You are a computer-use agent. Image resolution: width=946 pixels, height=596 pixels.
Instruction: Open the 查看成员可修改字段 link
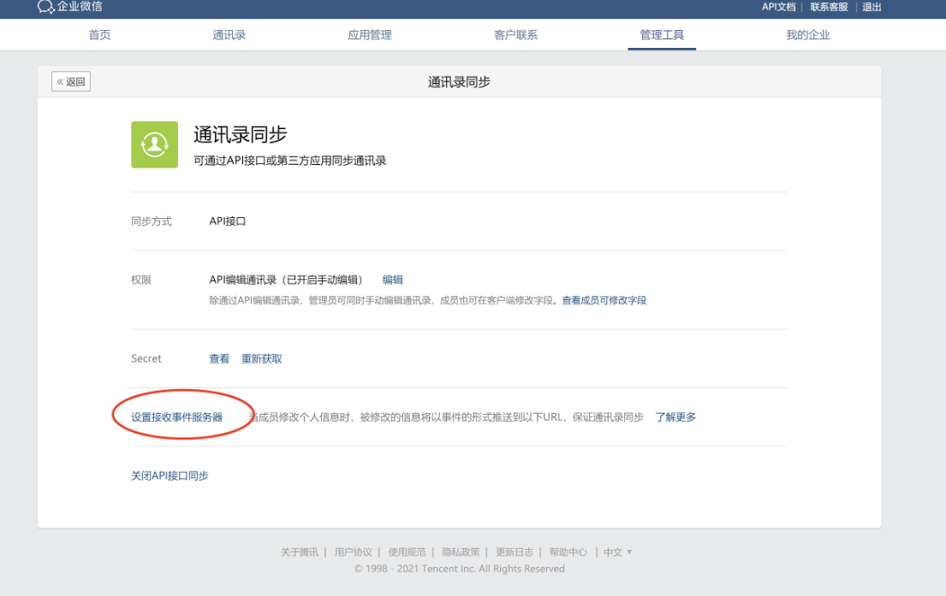point(604,300)
